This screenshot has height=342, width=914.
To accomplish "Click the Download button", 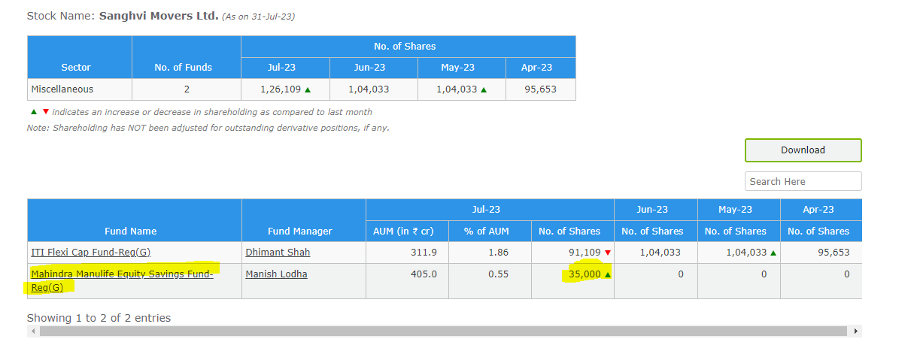I will tap(803, 150).
